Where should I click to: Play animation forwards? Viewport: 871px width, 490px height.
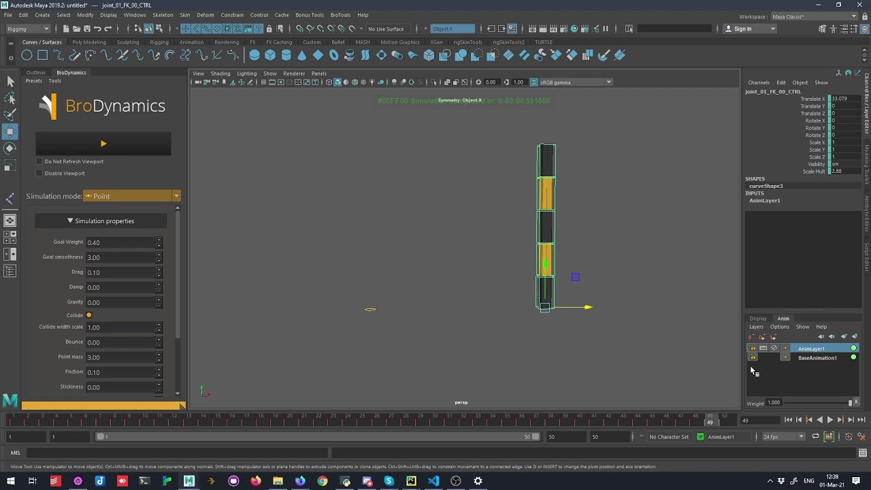click(x=829, y=420)
